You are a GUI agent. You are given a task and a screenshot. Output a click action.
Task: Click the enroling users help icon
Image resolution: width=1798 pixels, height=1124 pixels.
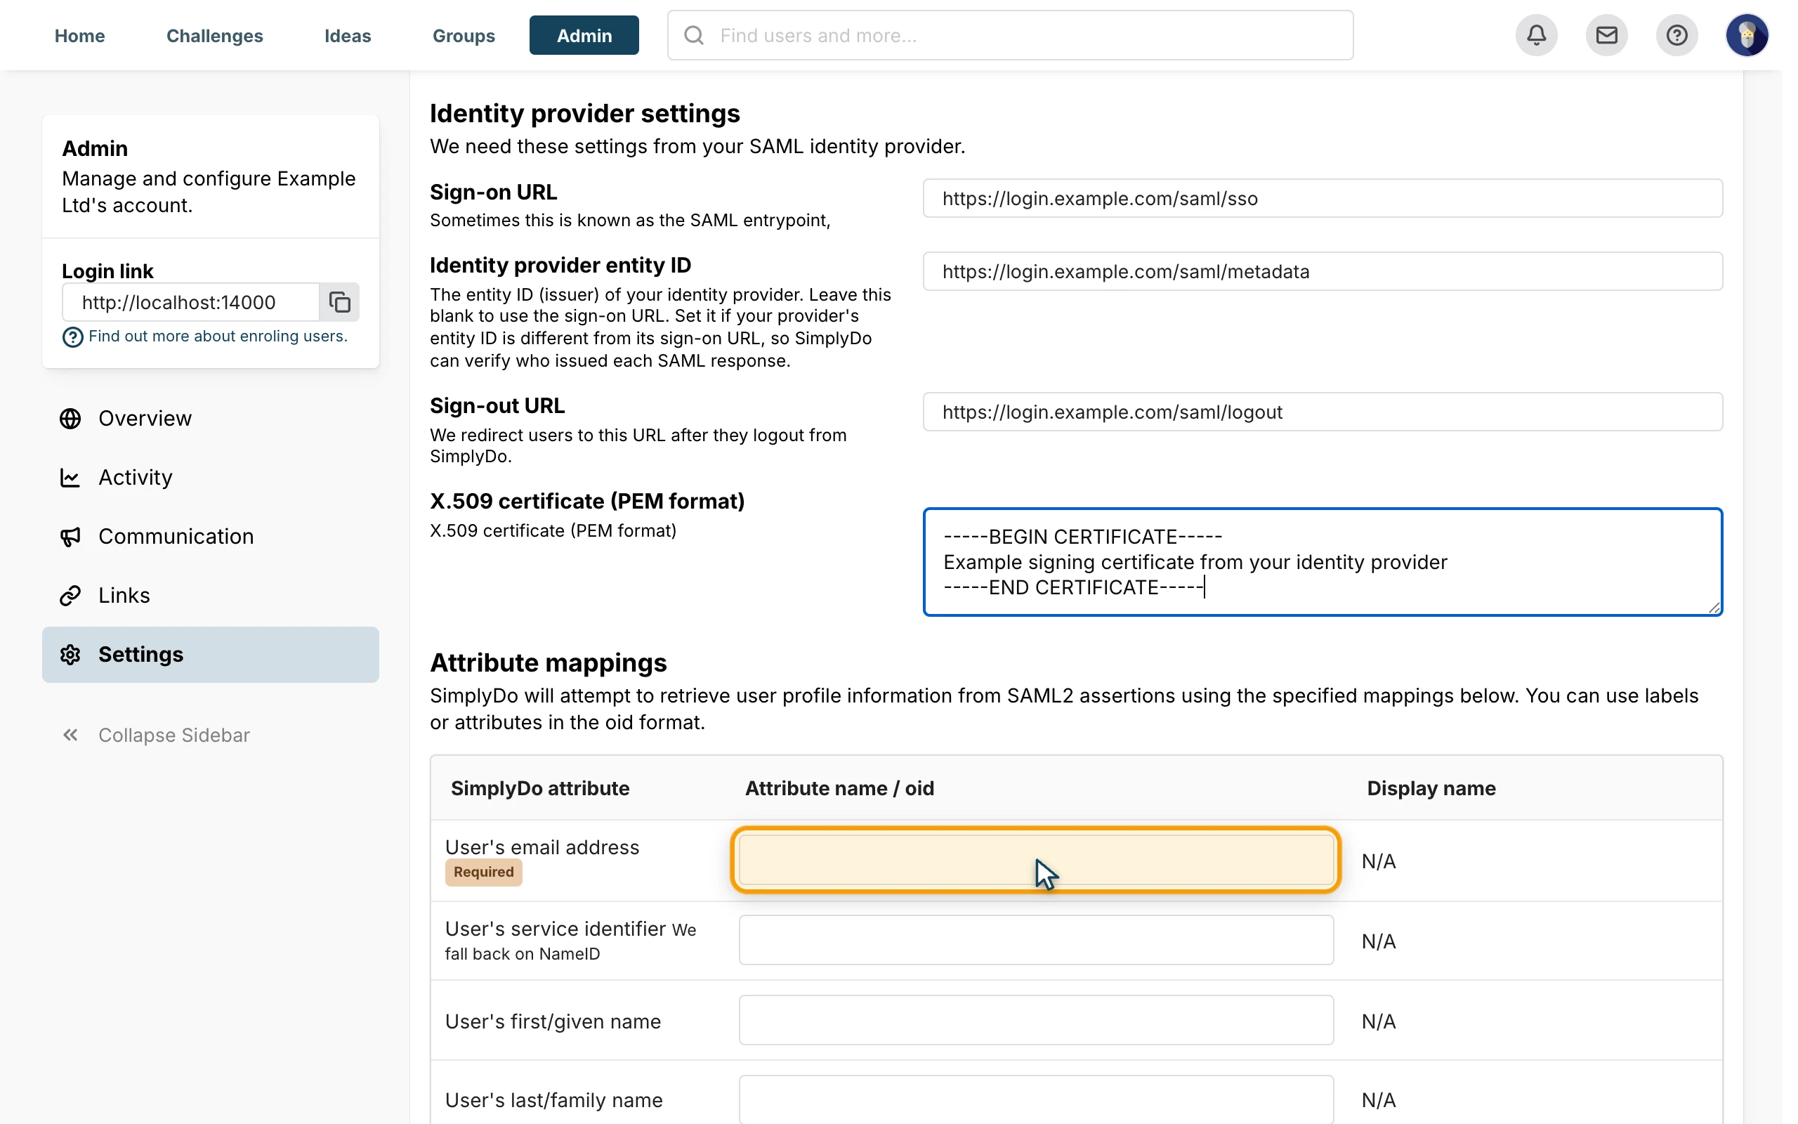coord(72,336)
